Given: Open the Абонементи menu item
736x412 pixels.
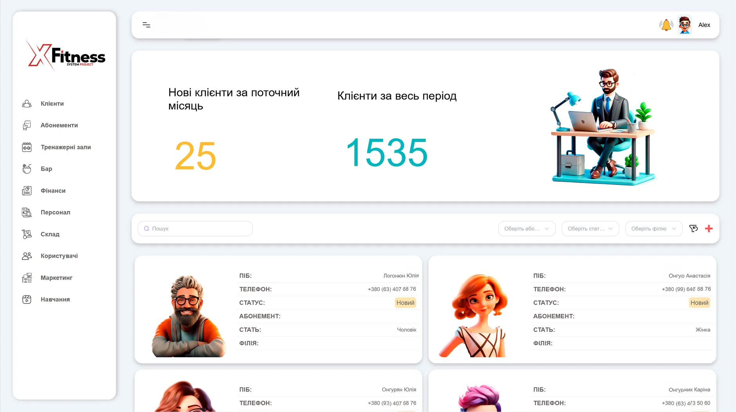Looking at the screenshot, I should pyautogui.click(x=59, y=125).
